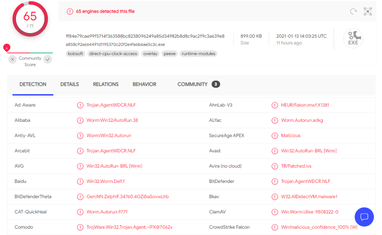Screen dimensions: 382x235
Task: Click the detection score circle showing 65
Action: point(30,19)
